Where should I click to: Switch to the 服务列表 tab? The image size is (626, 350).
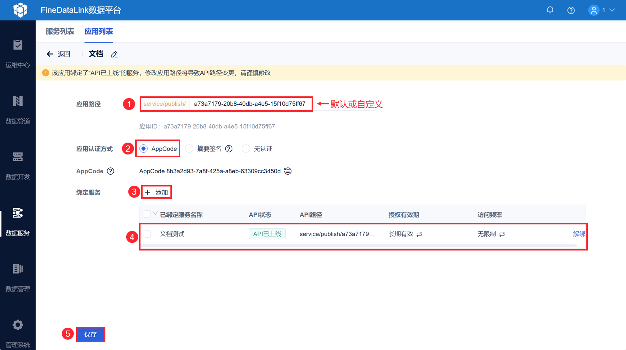pos(60,31)
